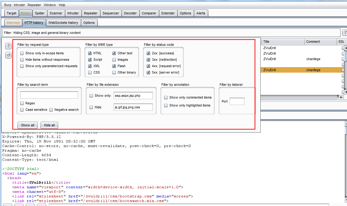Viewport: 347px width, 206px height.
Task: Switch to the Target tab
Action: click(x=12, y=13)
